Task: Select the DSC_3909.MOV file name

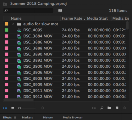Action: [x=38, y=85]
